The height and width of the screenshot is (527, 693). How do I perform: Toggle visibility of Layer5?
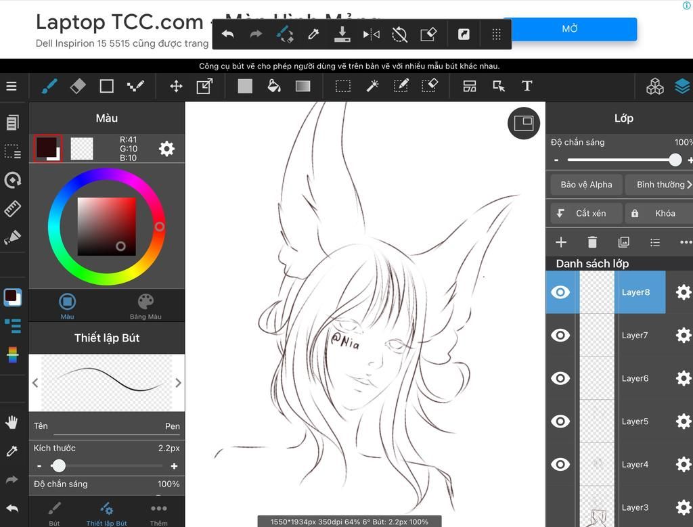[x=560, y=421]
